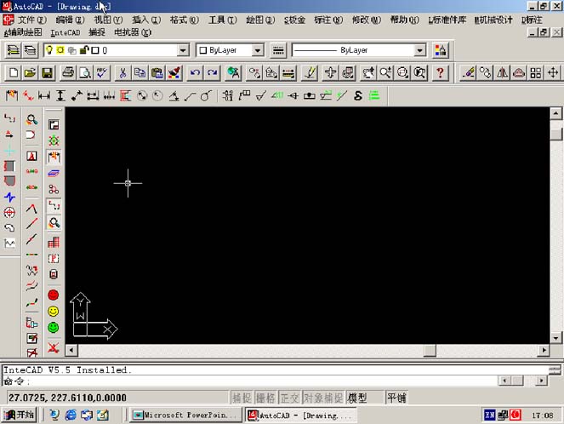Click the magnifier icon in left toolbar column
Viewport: 564px width, 424px height.
(x=31, y=119)
